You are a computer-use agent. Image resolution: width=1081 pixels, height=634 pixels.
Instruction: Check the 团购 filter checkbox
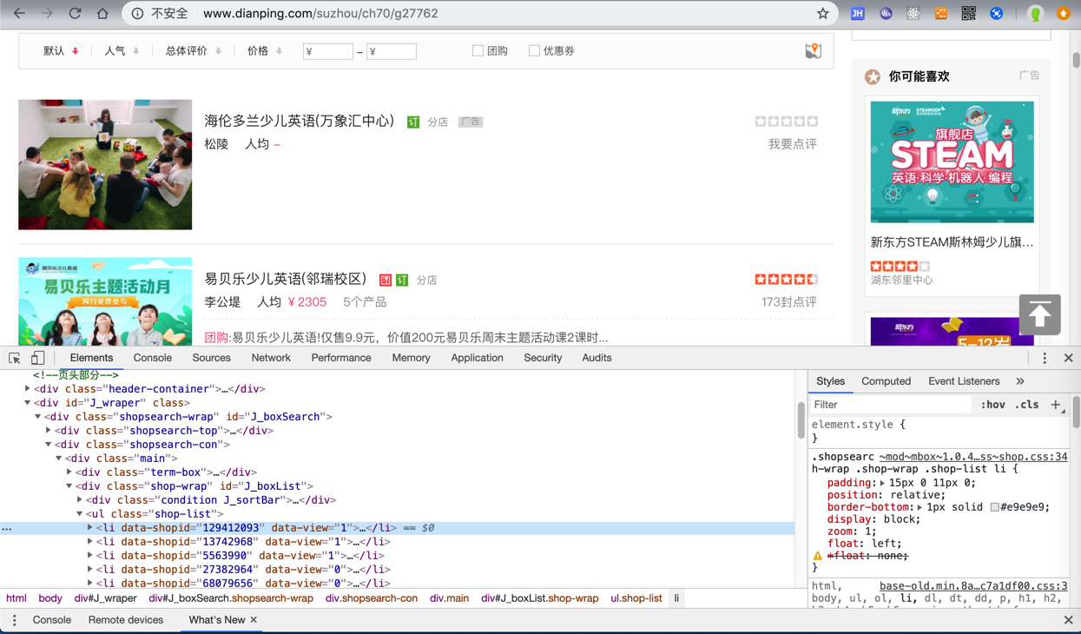coord(478,50)
